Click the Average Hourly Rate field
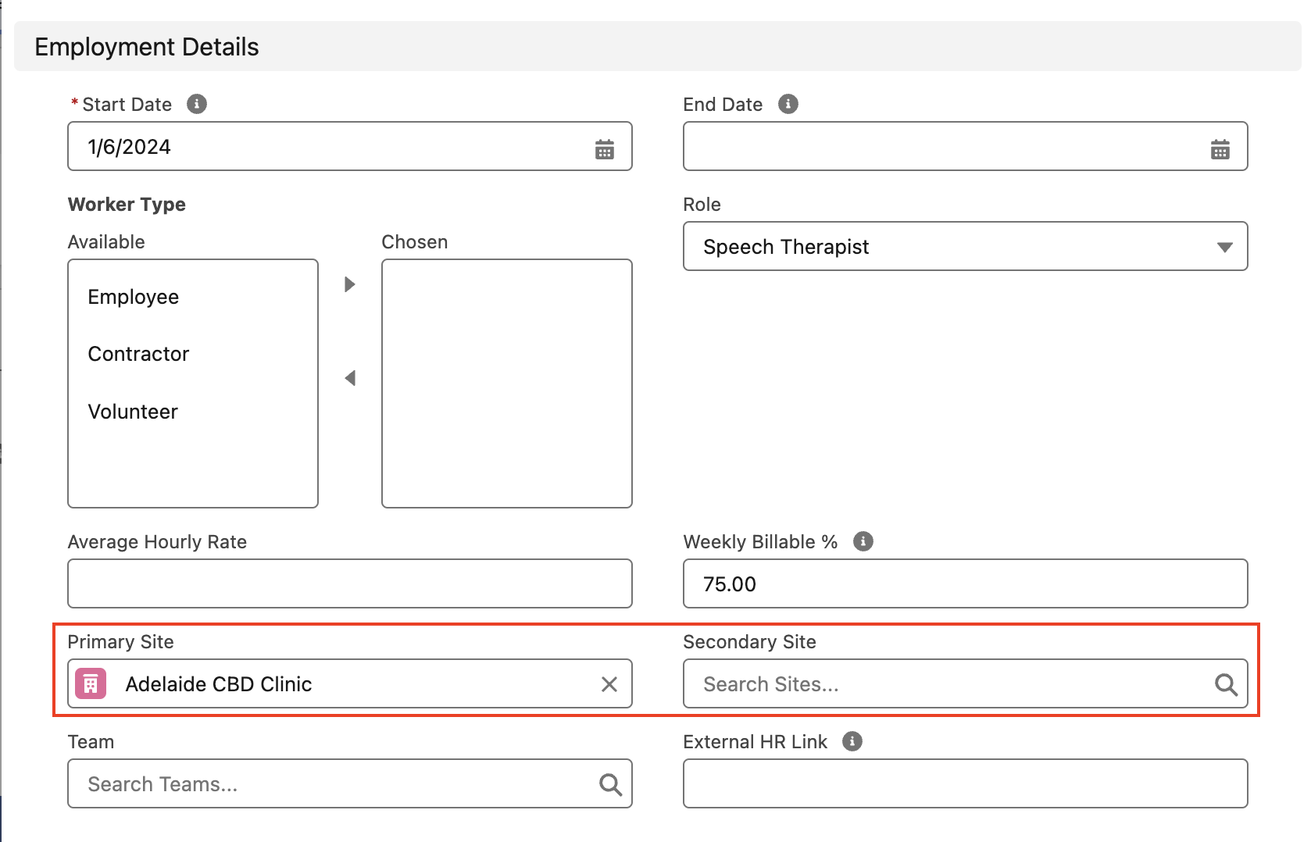This screenshot has height=842, width=1311. [x=349, y=583]
